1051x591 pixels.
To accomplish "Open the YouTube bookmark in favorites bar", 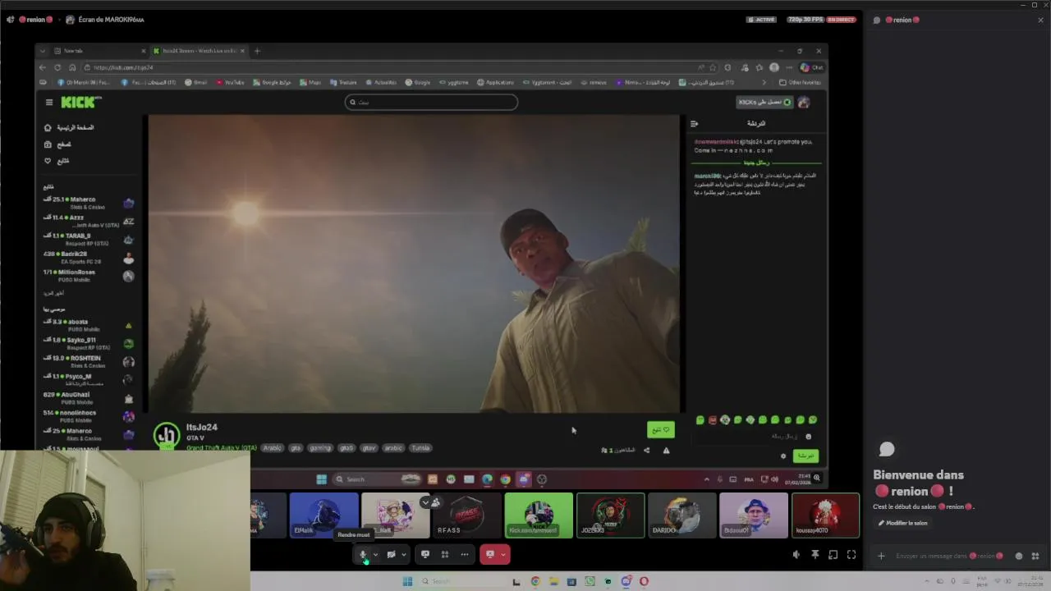I will [231, 82].
